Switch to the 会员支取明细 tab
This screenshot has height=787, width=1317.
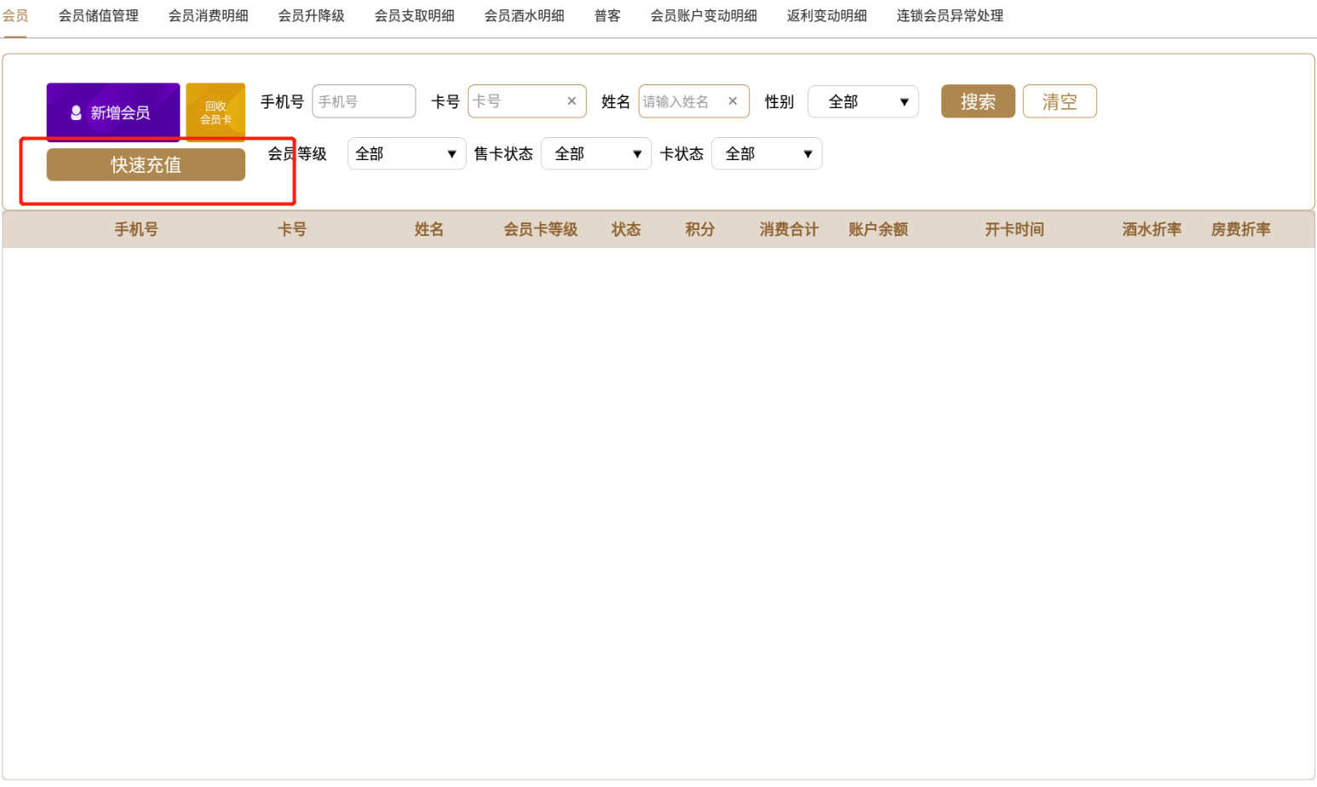tap(415, 15)
